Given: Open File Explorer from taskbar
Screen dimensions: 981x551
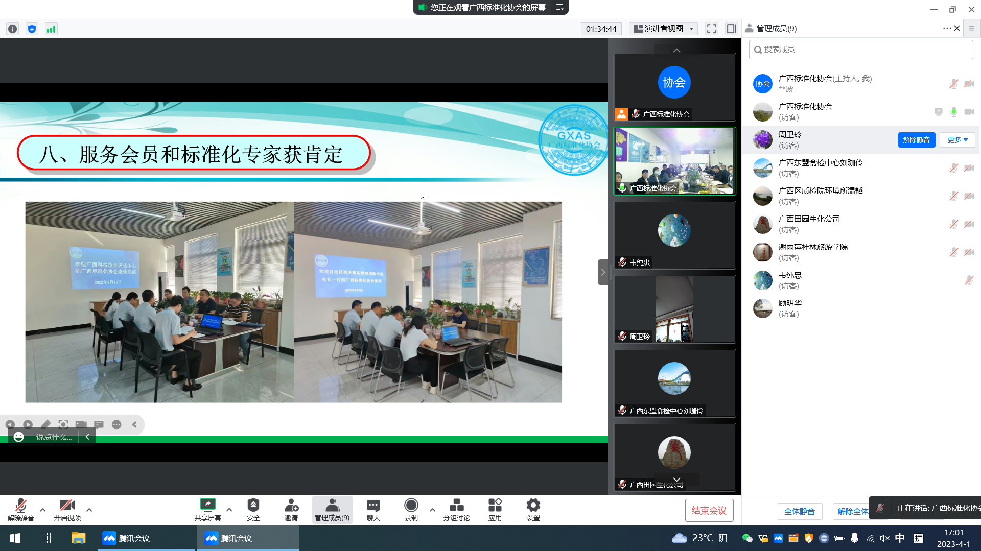Looking at the screenshot, I should [x=78, y=538].
